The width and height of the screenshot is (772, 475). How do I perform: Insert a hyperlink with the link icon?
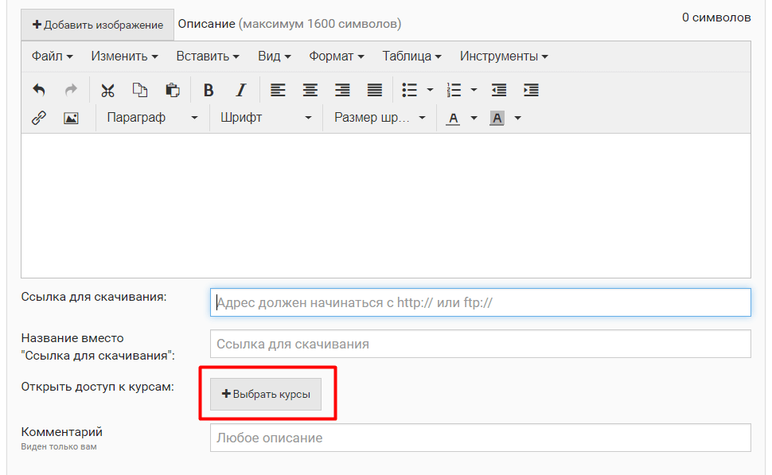pyautogui.click(x=39, y=118)
